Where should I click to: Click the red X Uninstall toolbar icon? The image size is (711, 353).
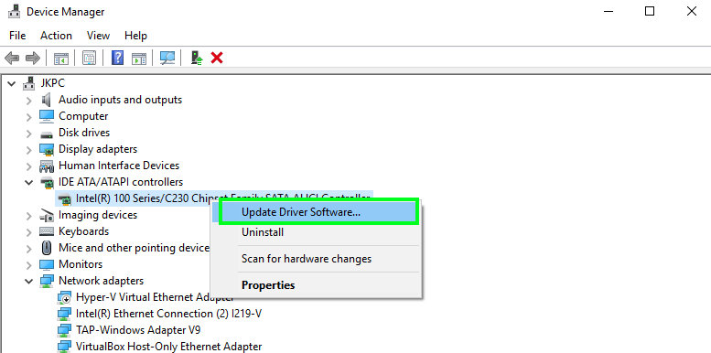(x=217, y=58)
